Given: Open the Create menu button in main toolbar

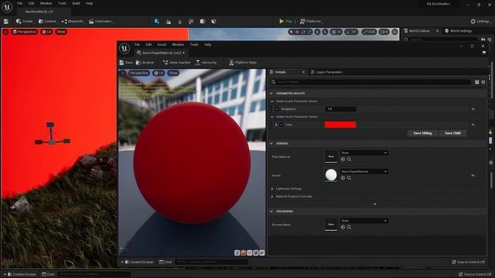Looking at the screenshot, I should pyautogui.click(x=24, y=22).
